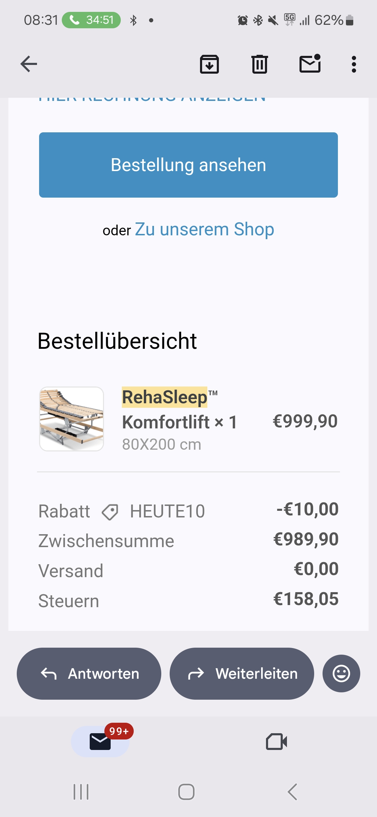Tap the system back navigation chevron
Screen dimensions: 377x817
pos(293,792)
